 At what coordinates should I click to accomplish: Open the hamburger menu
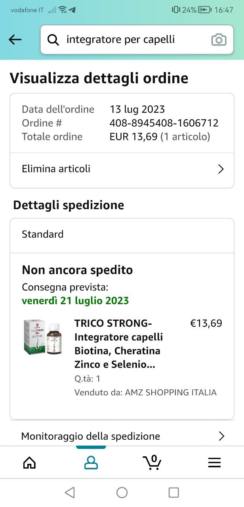click(214, 462)
